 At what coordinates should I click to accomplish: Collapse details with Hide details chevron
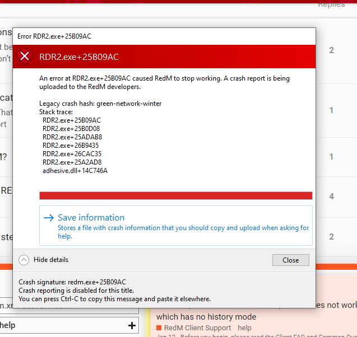click(x=24, y=260)
